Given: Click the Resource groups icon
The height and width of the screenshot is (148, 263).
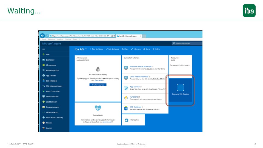Looking at the screenshot, I should click(44, 70).
